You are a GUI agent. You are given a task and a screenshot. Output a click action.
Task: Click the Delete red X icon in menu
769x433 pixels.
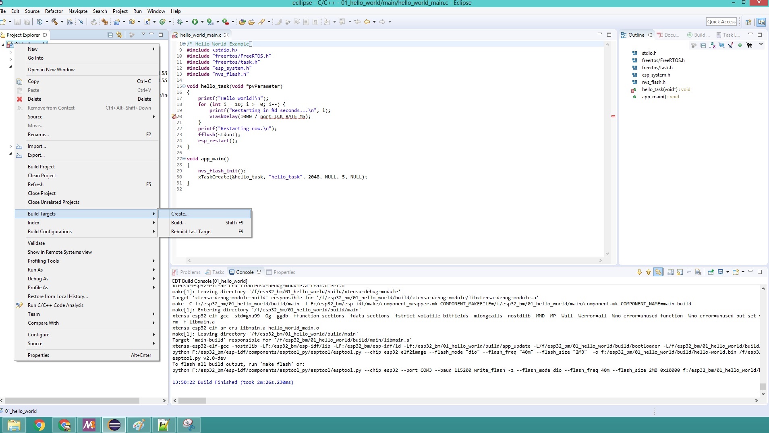tap(19, 99)
